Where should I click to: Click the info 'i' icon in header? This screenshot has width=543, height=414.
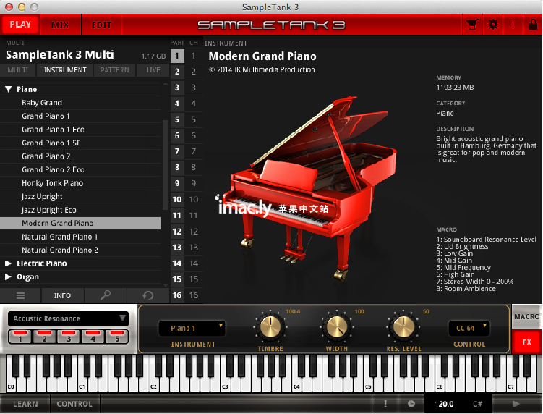coord(513,25)
